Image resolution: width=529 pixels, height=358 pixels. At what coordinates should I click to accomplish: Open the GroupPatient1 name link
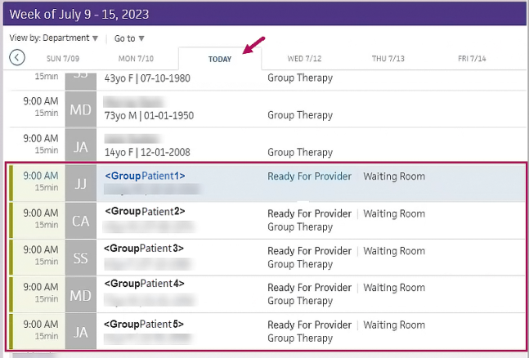[x=145, y=176]
